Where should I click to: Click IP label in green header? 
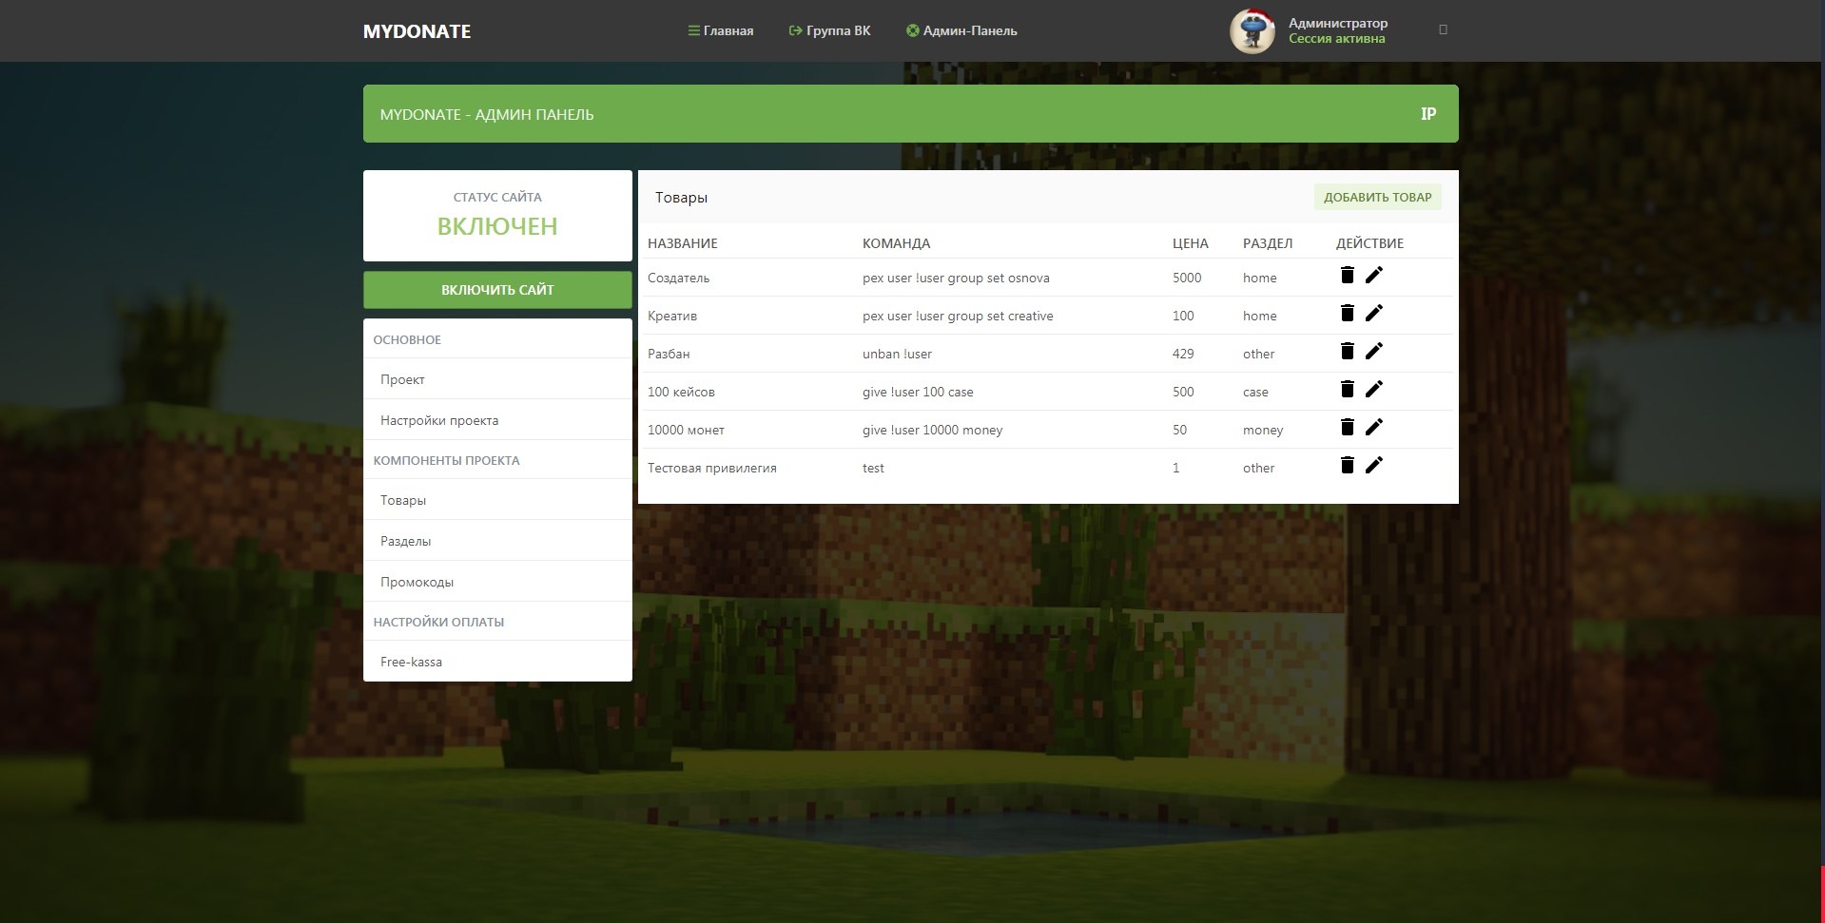(x=1427, y=114)
